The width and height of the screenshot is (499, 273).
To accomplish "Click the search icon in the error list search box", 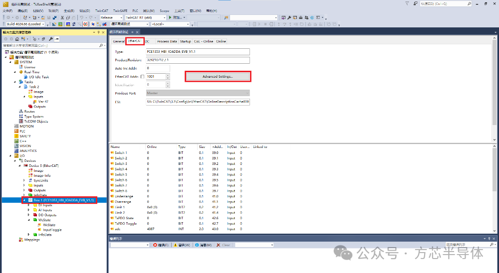I will point(492,245).
